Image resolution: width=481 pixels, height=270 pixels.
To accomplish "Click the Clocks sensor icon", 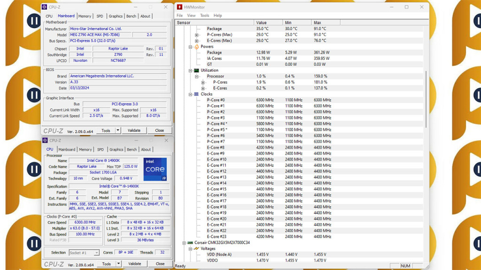I will click(196, 94).
